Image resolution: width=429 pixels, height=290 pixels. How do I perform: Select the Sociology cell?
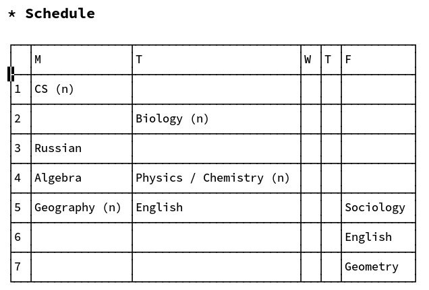click(378, 208)
